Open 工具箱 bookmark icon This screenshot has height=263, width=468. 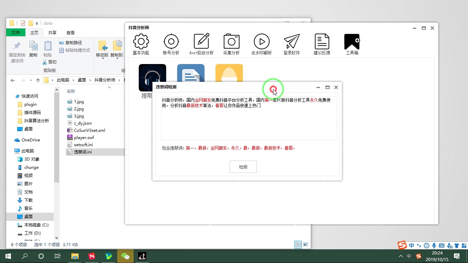[x=352, y=42]
